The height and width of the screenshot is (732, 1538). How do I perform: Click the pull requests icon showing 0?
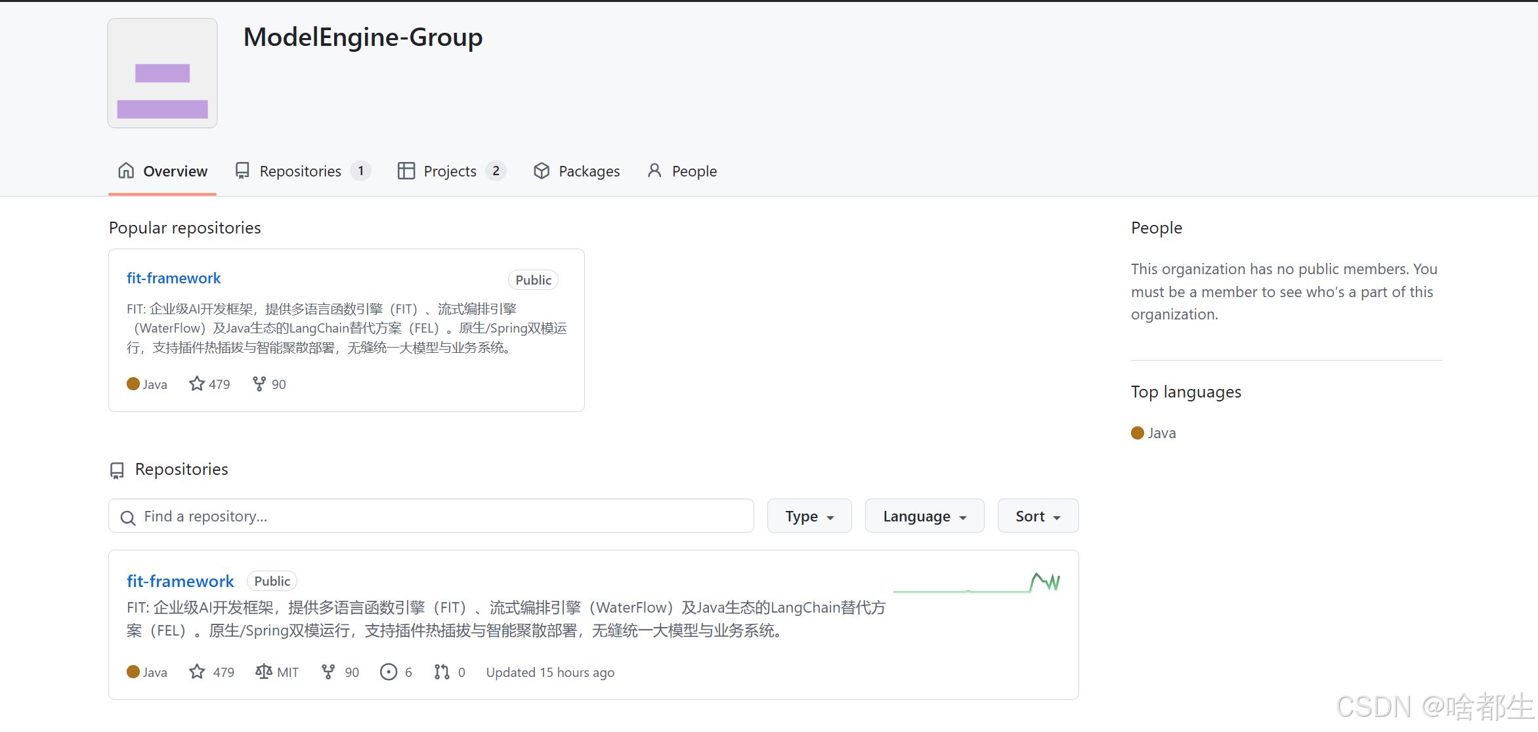point(442,672)
